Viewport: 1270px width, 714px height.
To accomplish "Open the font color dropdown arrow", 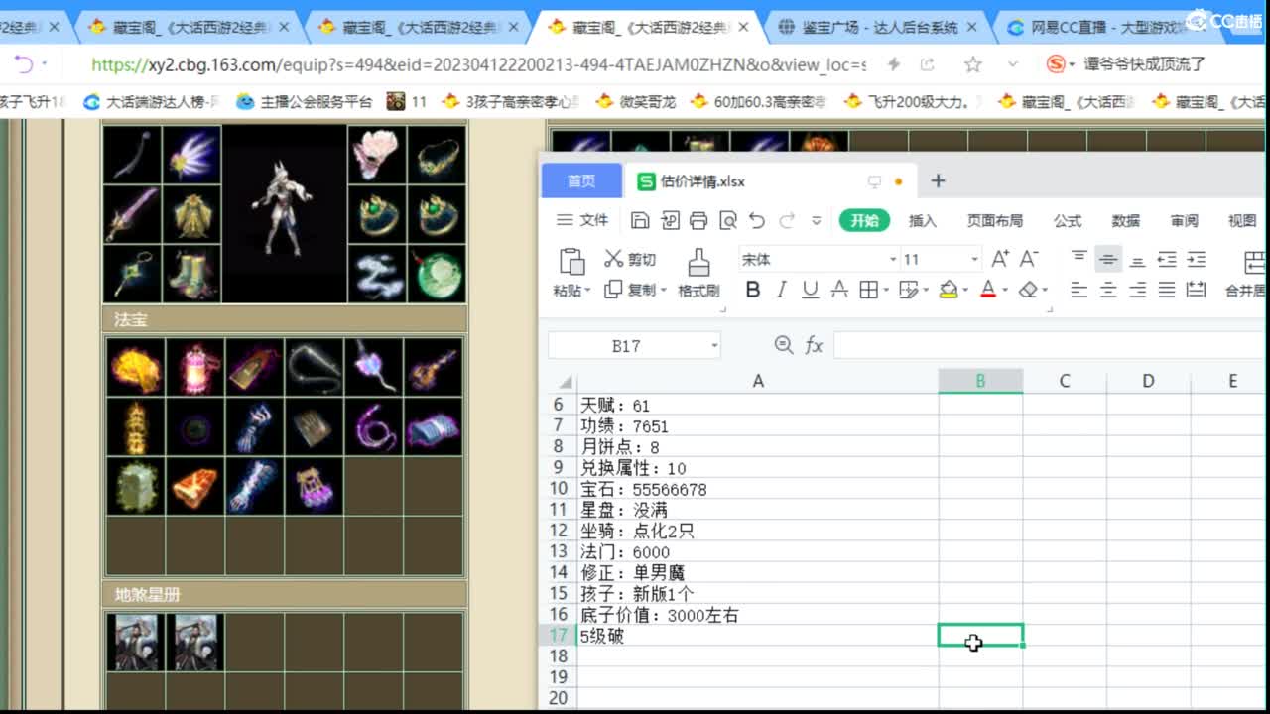I will [1005, 291].
